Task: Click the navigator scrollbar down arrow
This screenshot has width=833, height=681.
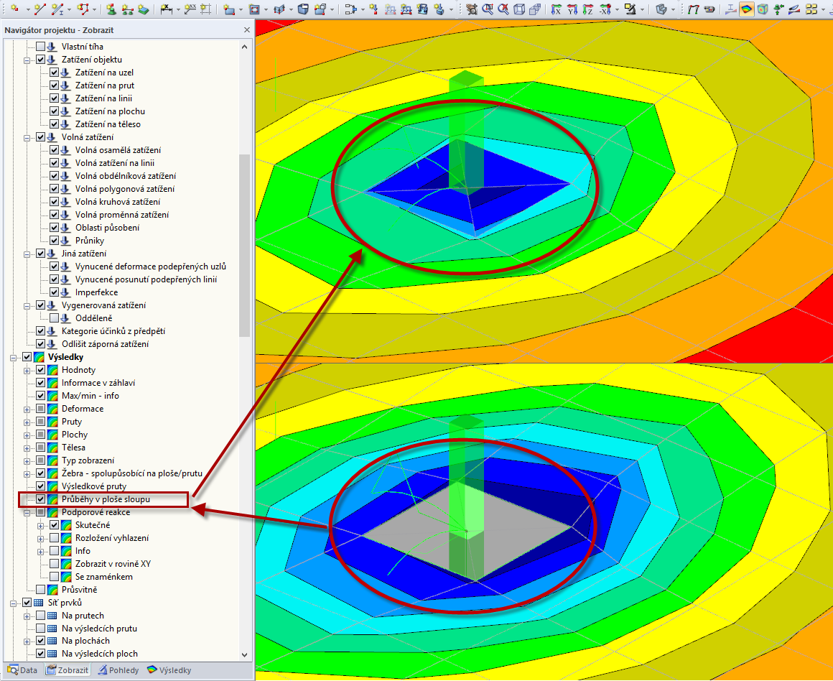Action: [x=244, y=655]
